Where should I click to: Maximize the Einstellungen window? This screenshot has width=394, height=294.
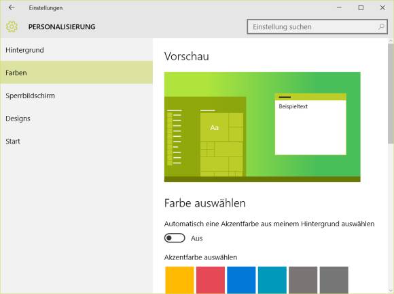(x=361, y=7)
